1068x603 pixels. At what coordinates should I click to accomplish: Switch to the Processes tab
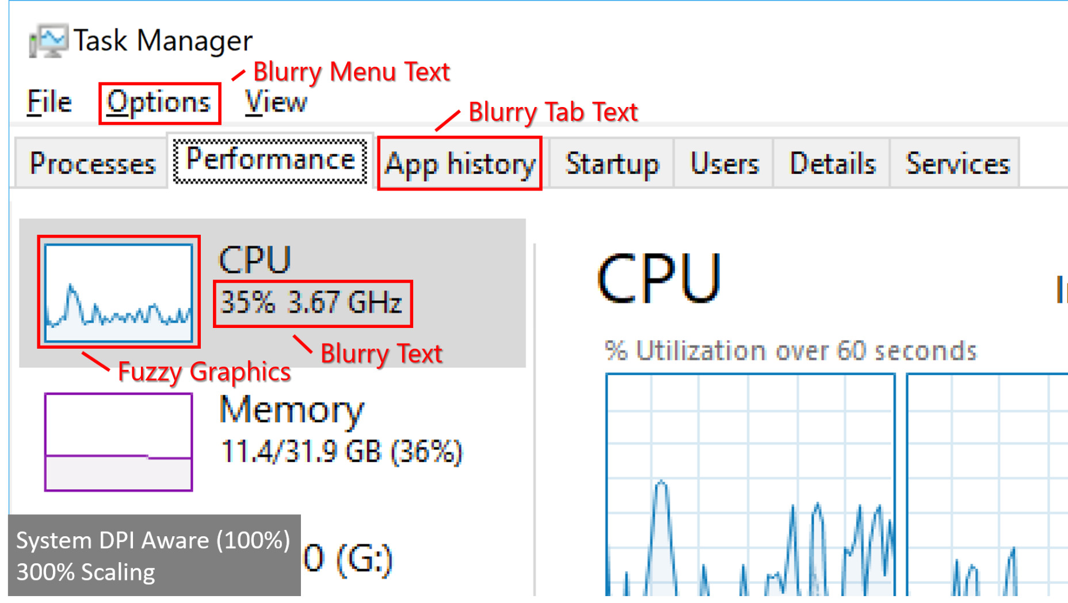(x=92, y=163)
